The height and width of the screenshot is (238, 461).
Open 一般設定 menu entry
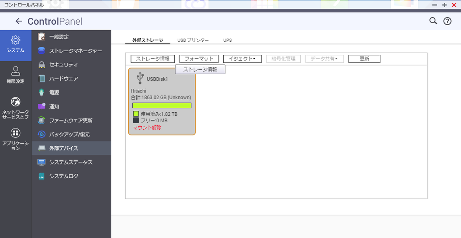coord(72,37)
